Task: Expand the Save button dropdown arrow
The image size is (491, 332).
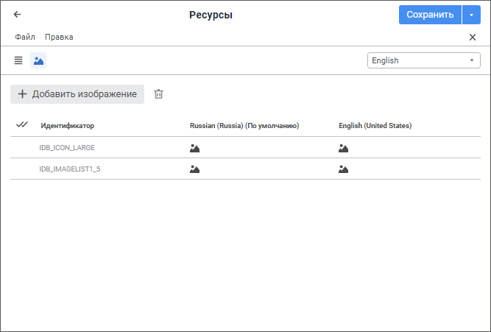Action: click(x=471, y=15)
